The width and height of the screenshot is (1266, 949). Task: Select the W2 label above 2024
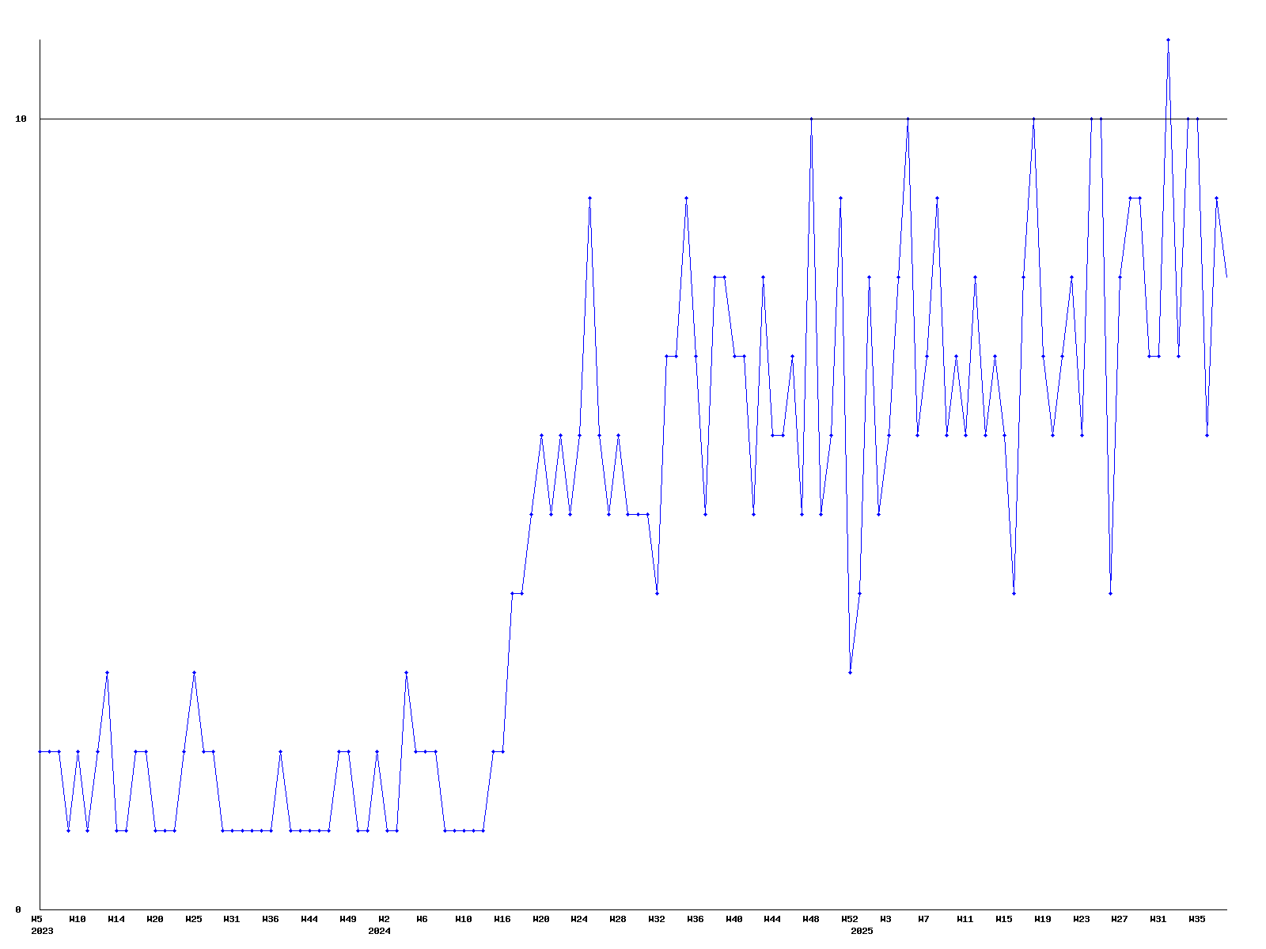(x=384, y=919)
